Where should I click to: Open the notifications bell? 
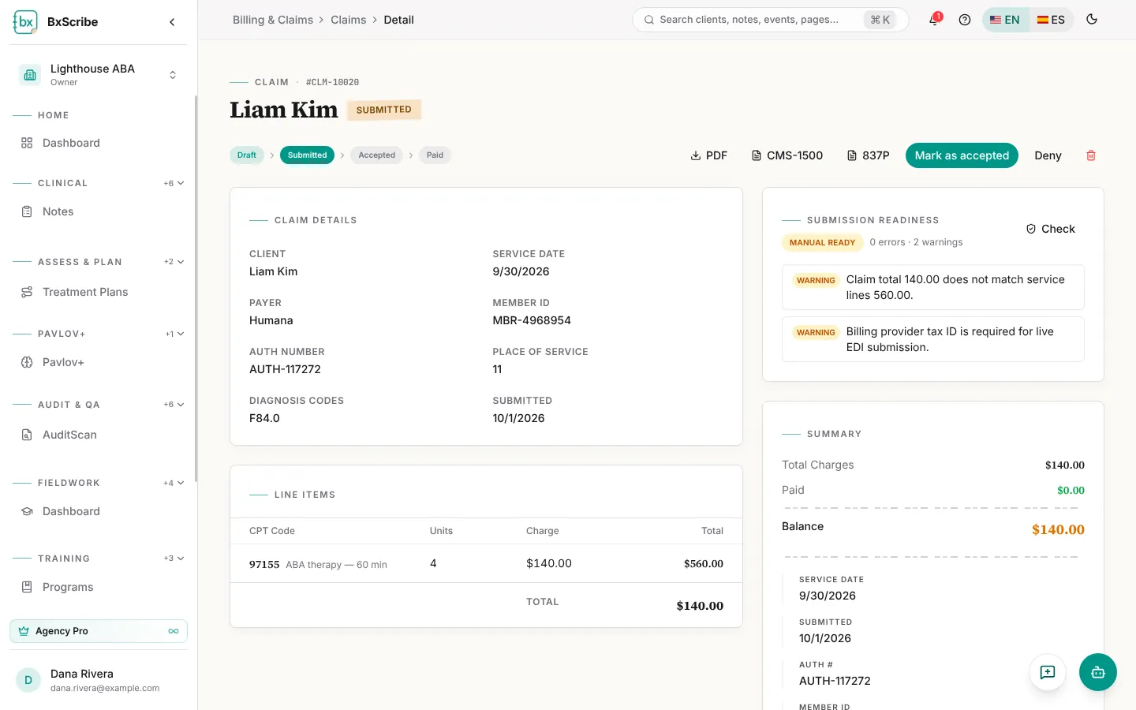(934, 20)
